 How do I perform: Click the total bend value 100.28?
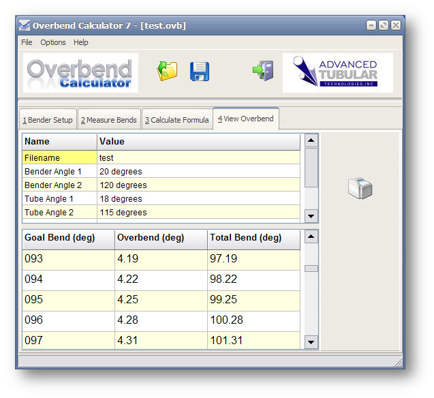coord(254,322)
